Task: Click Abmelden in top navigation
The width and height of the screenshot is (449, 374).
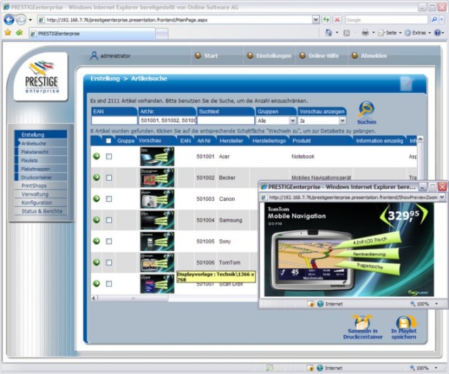Action: click(374, 56)
